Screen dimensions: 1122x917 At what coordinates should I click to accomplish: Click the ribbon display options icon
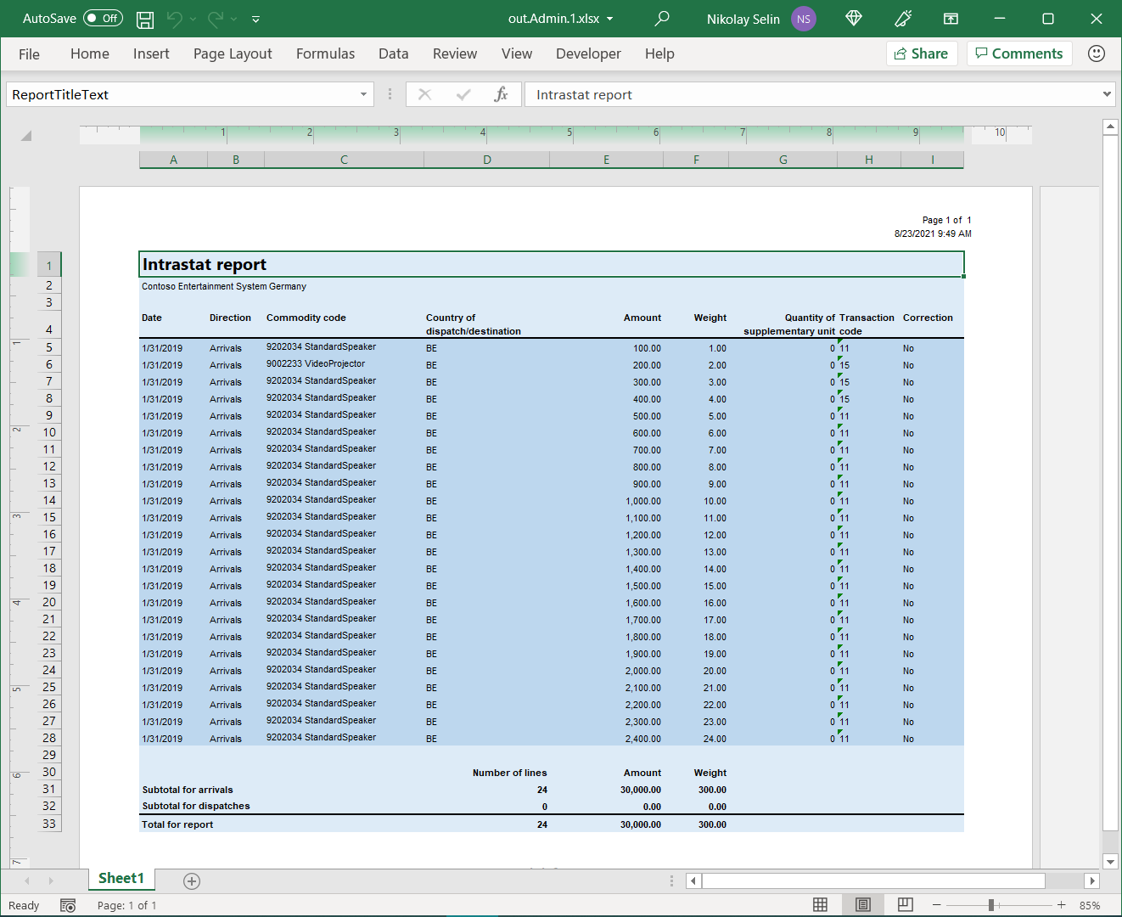tap(951, 18)
